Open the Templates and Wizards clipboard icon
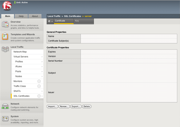The height and width of the screenshot is (127, 180). click(x=5, y=36)
